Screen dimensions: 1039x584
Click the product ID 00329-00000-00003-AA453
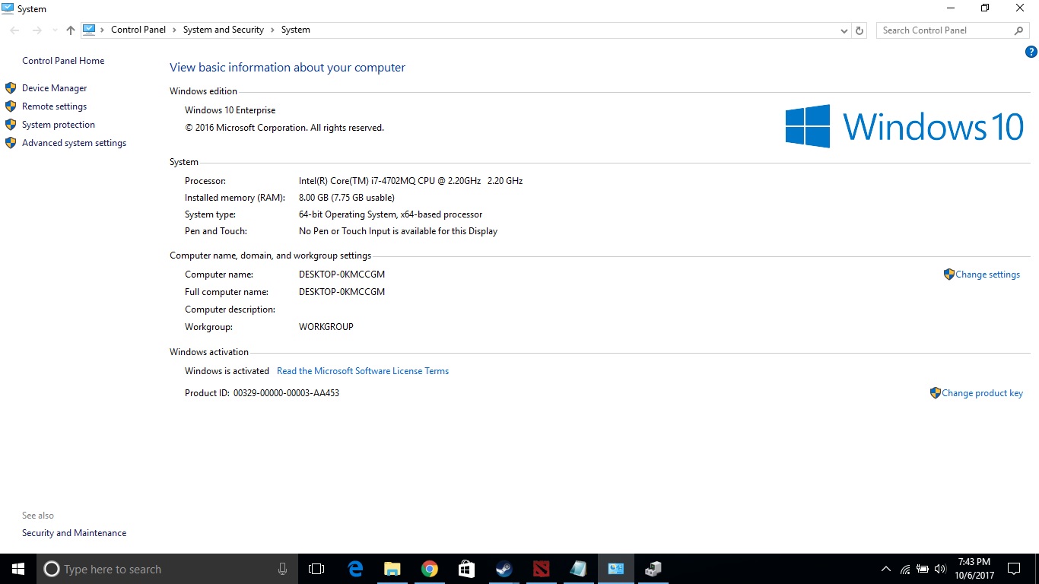tap(286, 393)
